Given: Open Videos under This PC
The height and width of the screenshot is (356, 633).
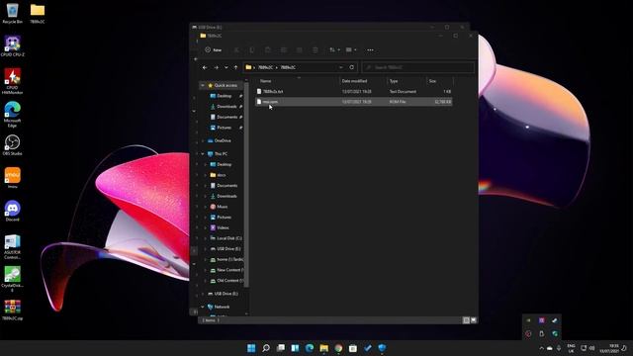Looking at the screenshot, I should coord(223,227).
